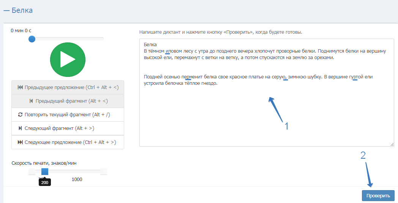Click the fast-forward icon for next sentence
Image resolution: width=398 pixels, height=203 pixels.
(20, 142)
